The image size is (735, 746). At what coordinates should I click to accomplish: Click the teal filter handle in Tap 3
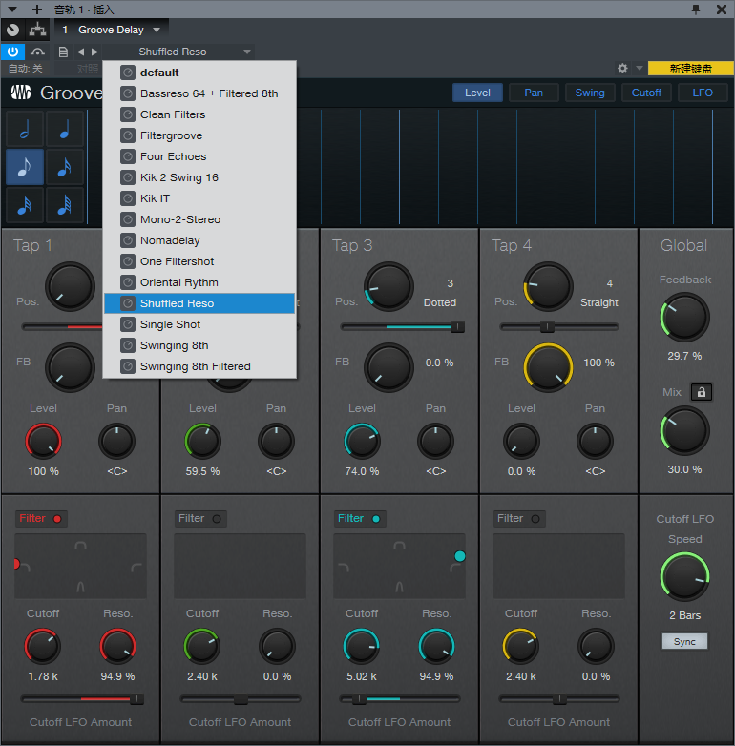point(460,556)
